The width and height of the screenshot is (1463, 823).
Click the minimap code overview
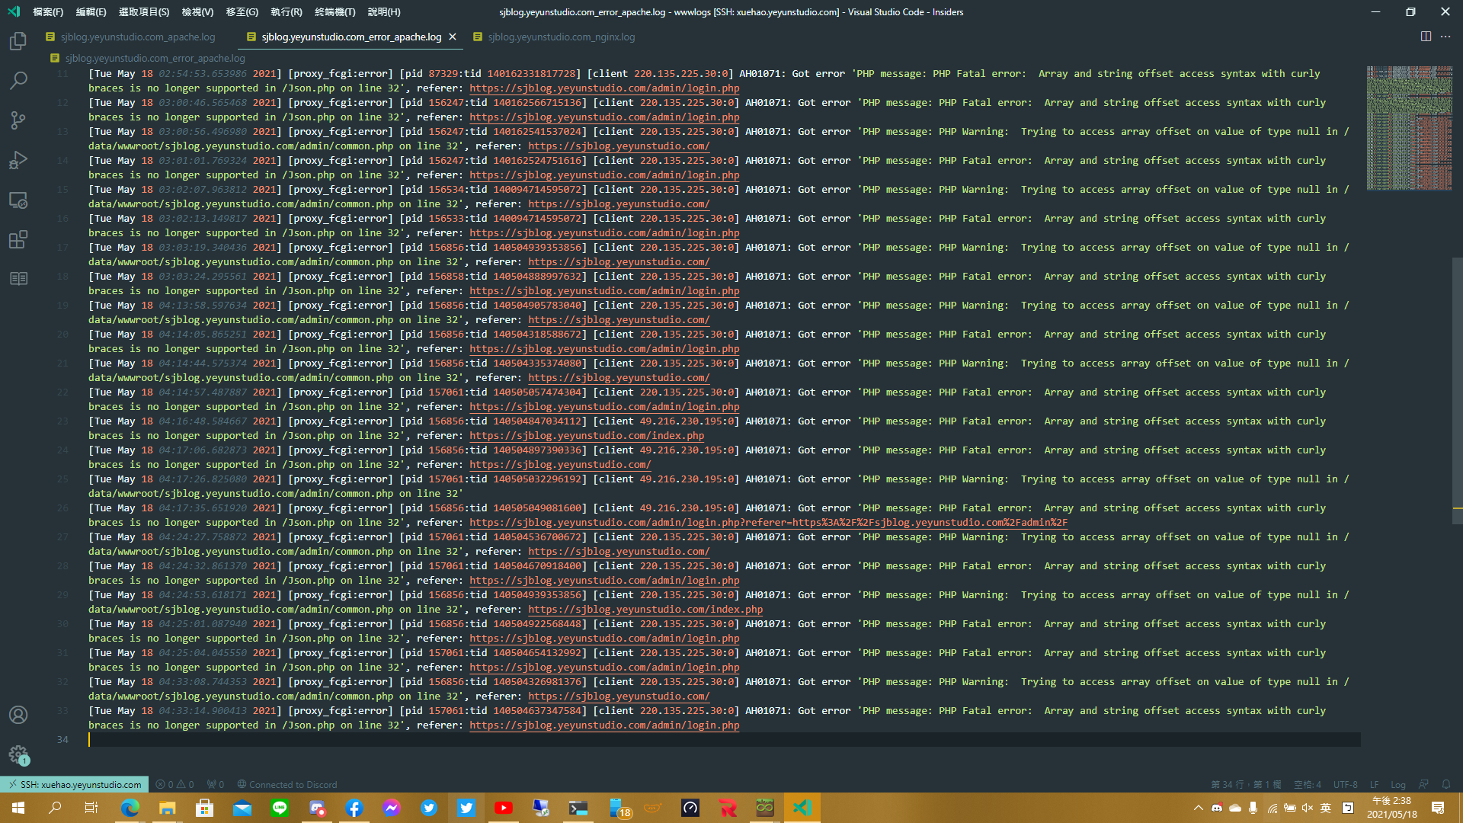pyautogui.click(x=1408, y=128)
